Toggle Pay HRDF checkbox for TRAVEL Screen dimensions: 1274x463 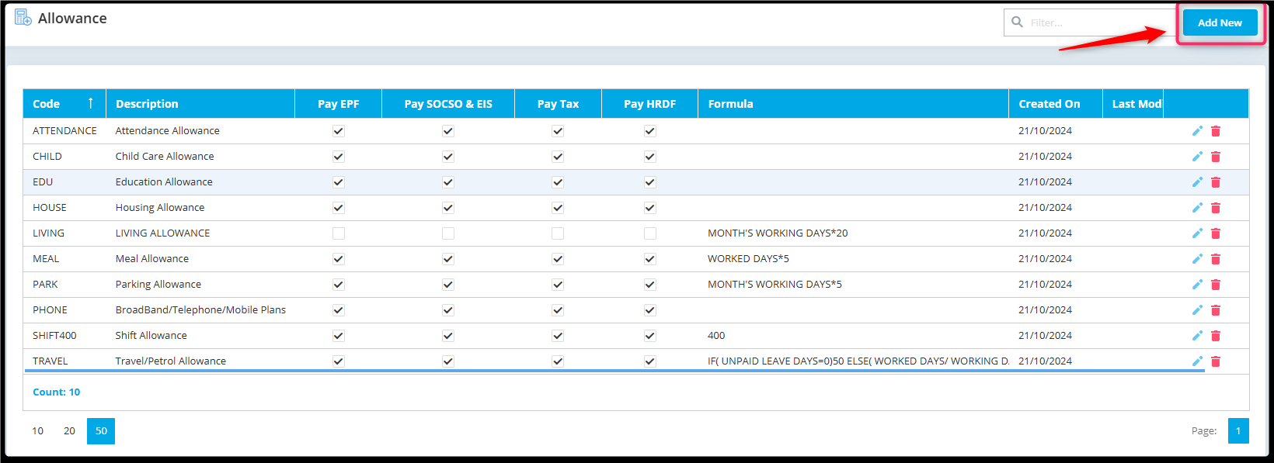coord(650,361)
